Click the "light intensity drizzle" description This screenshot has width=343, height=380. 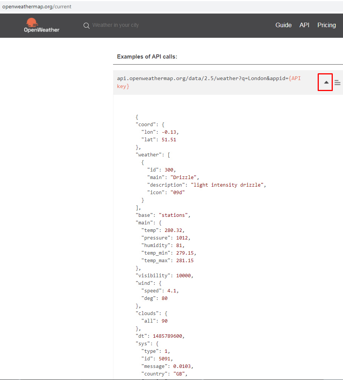227,185
